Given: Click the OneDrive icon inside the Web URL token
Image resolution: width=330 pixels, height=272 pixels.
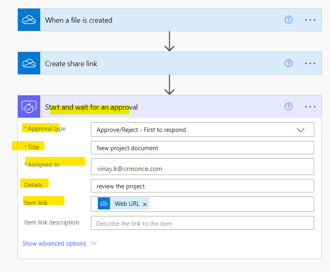Looking at the screenshot, I should [104, 203].
